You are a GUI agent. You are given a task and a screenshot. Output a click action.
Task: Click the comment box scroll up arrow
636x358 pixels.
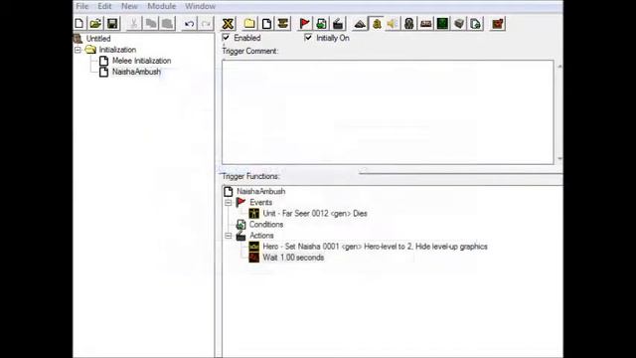click(559, 66)
